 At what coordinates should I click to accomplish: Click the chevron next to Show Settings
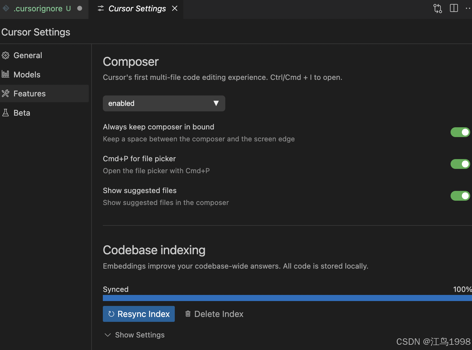(107, 335)
